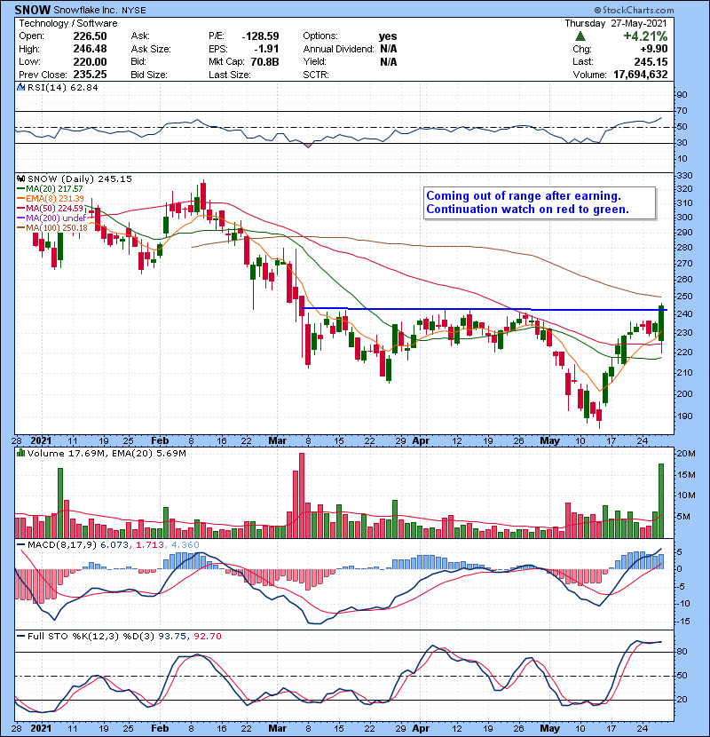The width and height of the screenshot is (710, 737).
Task: Click the May label on price axis
Action: (x=549, y=440)
